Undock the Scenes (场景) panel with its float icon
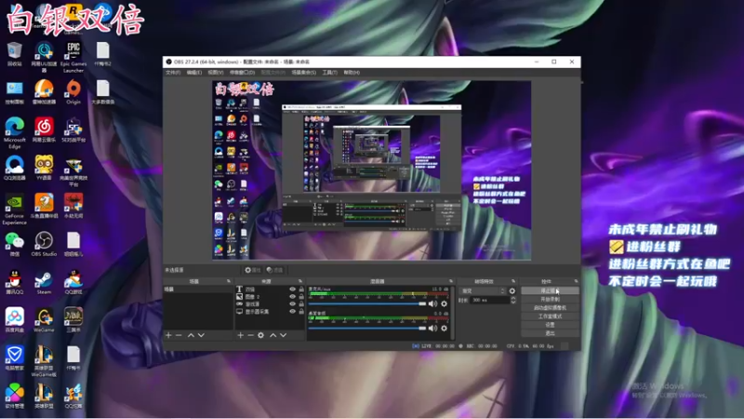The width and height of the screenshot is (744, 419). (x=229, y=281)
